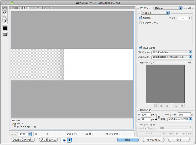Screen dimensions: 196x145
Task: Open the PNG-24 file format dropdown
Action: click(x=155, y=13)
